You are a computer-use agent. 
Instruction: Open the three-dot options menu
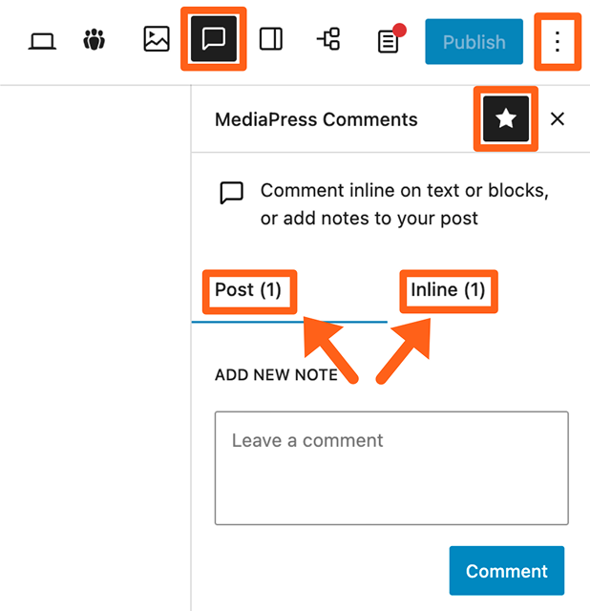(558, 41)
